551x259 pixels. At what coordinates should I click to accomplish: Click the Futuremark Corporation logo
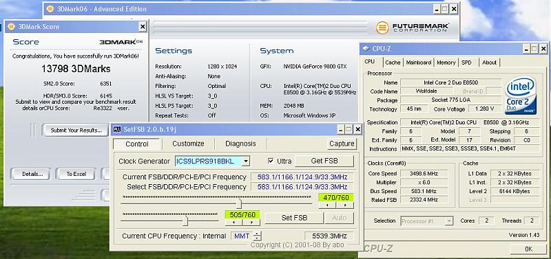[x=412, y=27]
